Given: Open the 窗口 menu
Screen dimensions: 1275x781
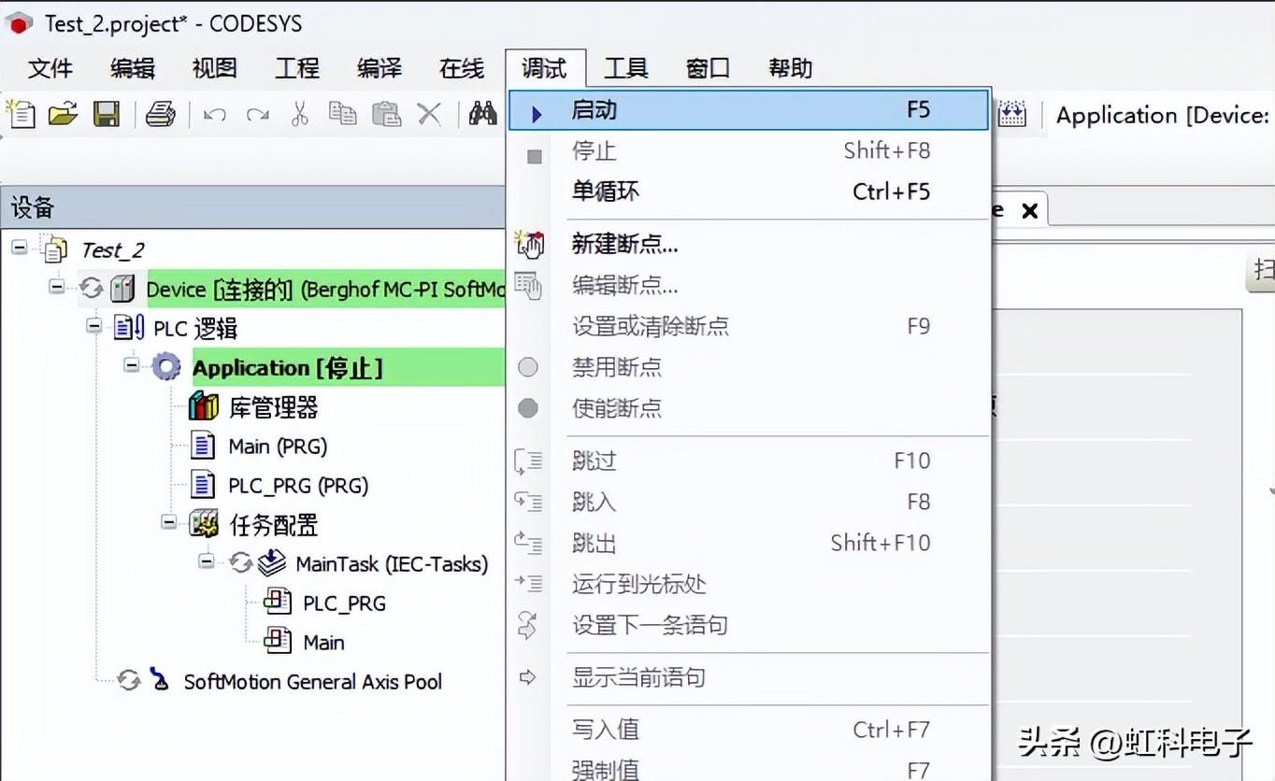Looking at the screenshot, I should (x=709, y=68).
